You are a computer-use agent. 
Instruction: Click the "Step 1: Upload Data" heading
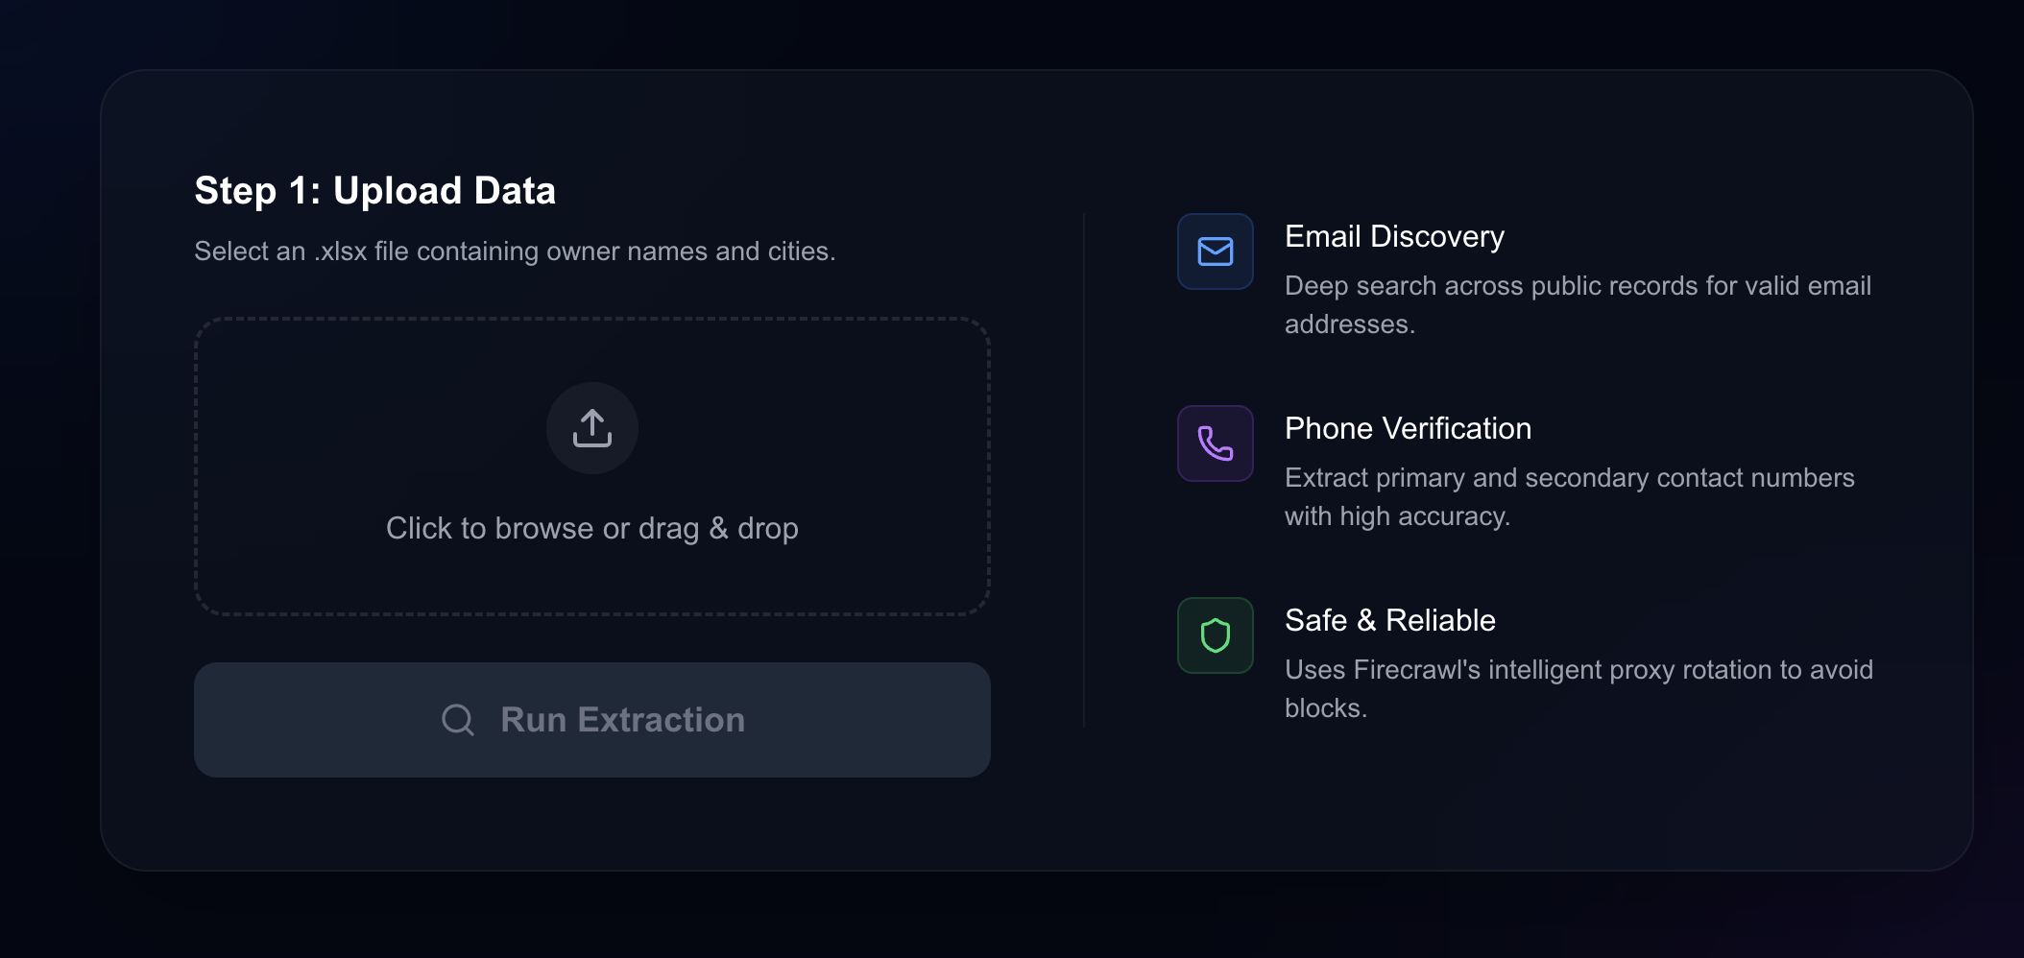click(374, 191)
